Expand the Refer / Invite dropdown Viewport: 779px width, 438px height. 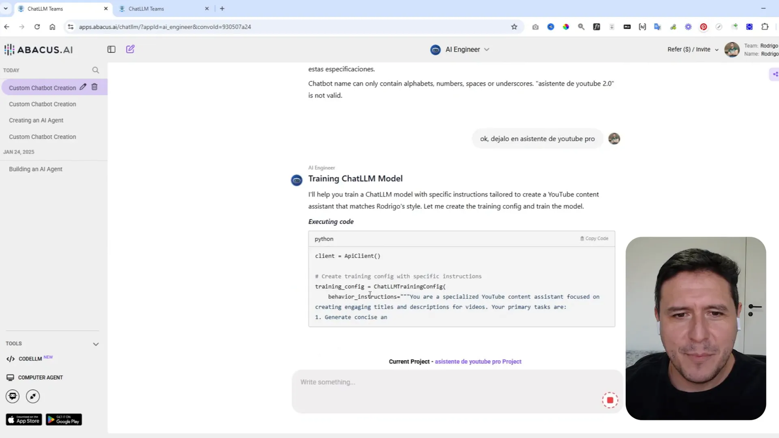tap(716, 49)
